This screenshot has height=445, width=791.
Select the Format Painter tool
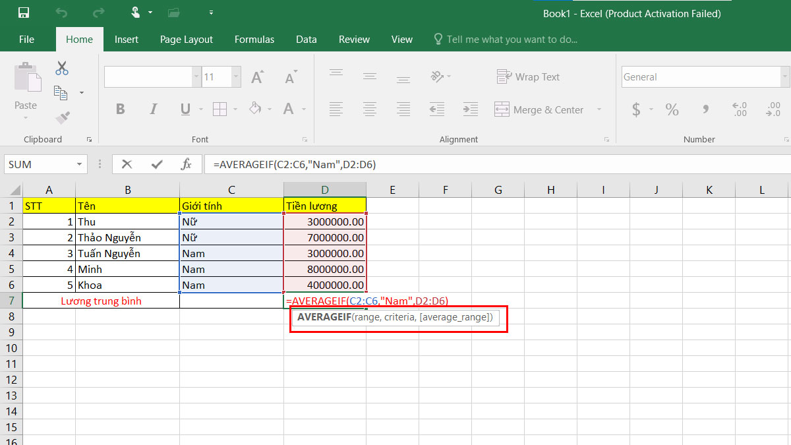coord(63,117)
